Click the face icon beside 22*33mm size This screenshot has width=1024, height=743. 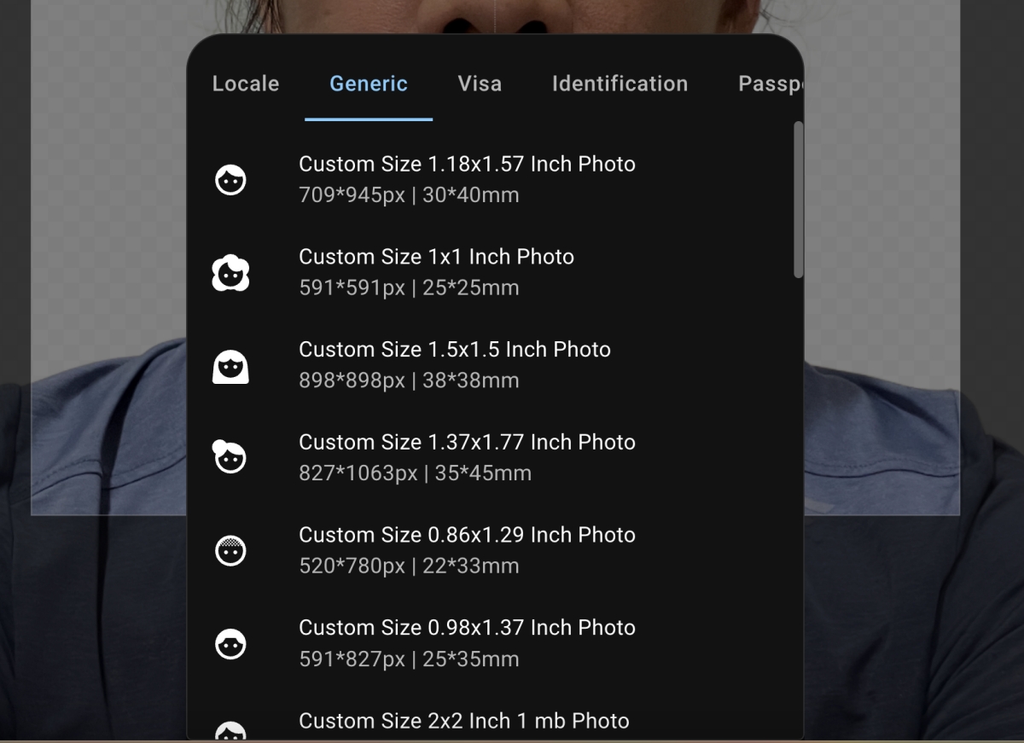[x=230, y=551]
